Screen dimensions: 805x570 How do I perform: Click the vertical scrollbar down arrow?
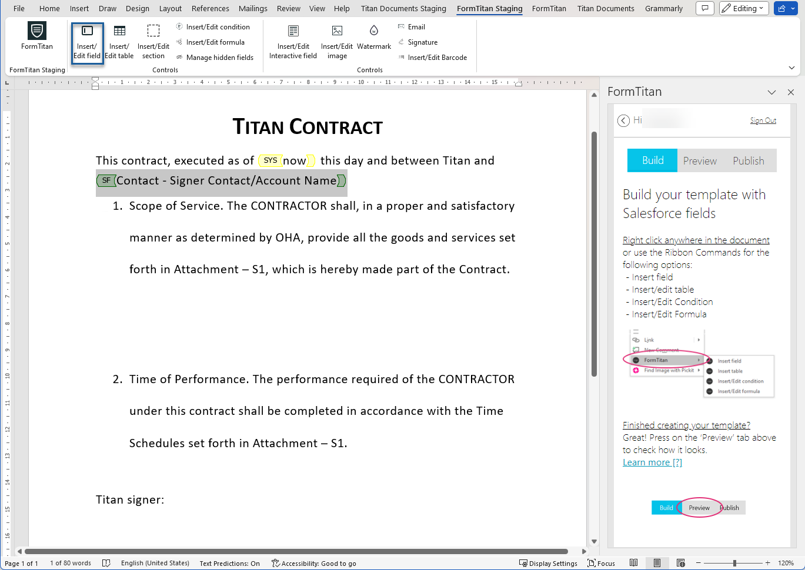(x=594, y=541)
